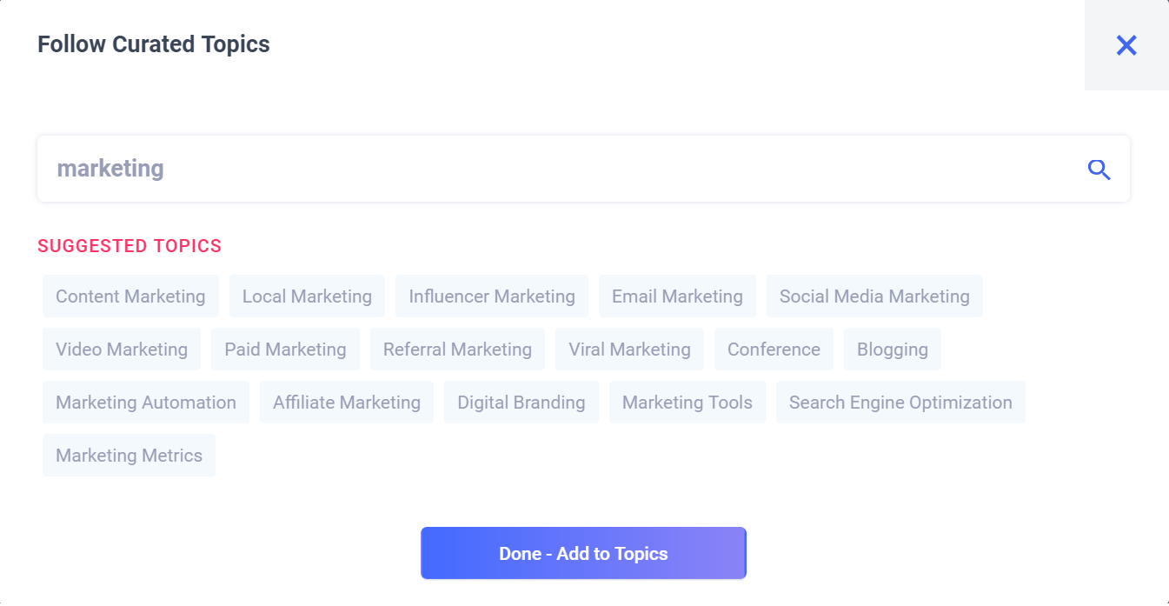This screenshot has width=1169, height=606.
Task: Toggle the Influencer Marketing topic
Action: [492, 296]
